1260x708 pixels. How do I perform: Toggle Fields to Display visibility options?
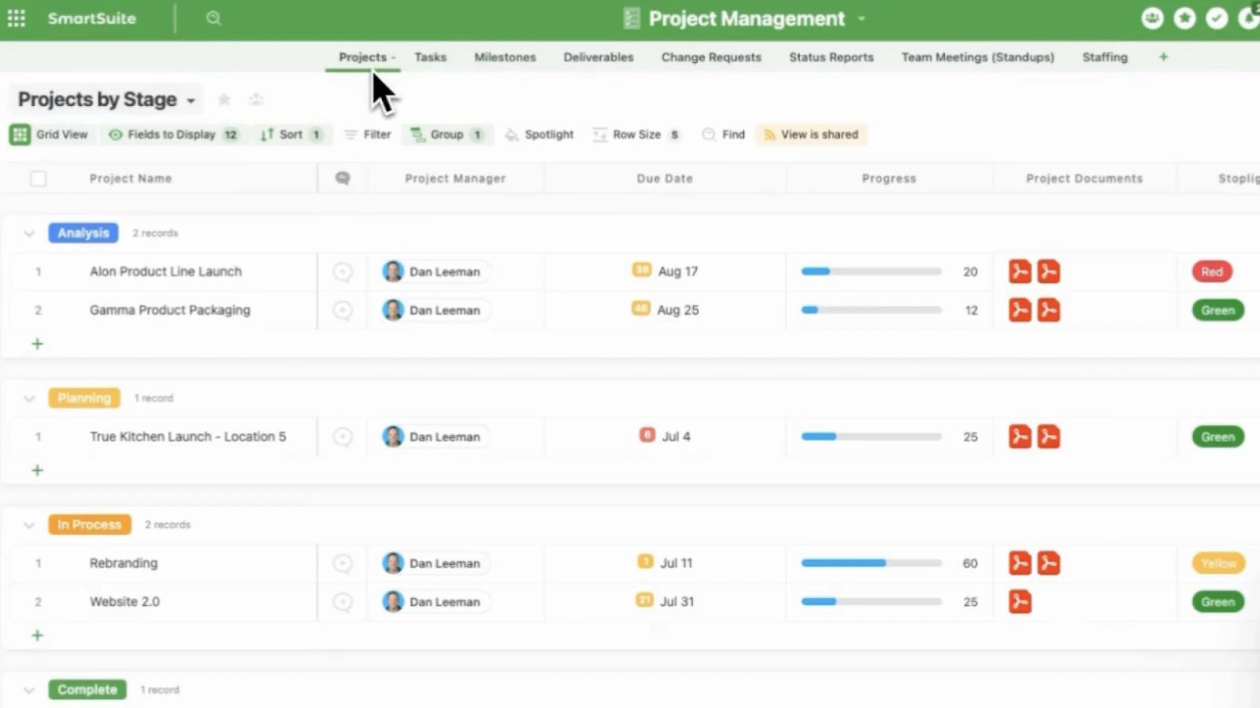[173, 135]
